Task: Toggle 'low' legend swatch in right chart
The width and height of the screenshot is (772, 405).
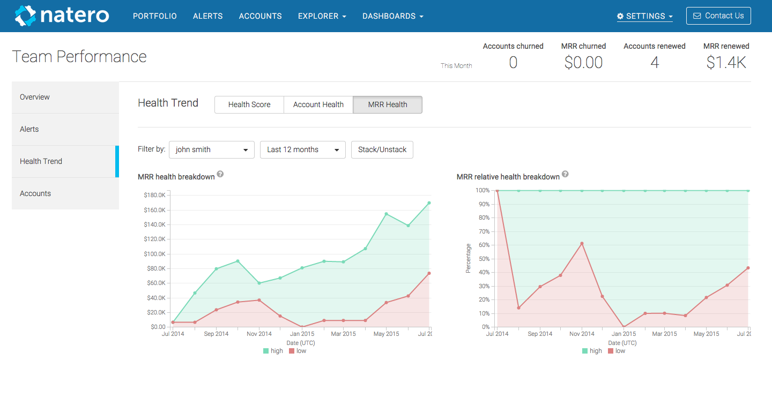Action: (x=611, y=351)
